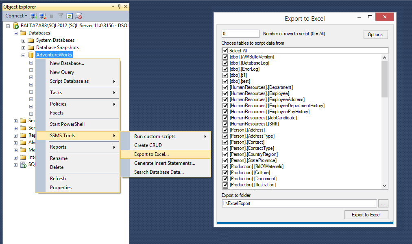Select Search Database Data... menu item
The image size is (412, 244).
click(x=166, y=172)
